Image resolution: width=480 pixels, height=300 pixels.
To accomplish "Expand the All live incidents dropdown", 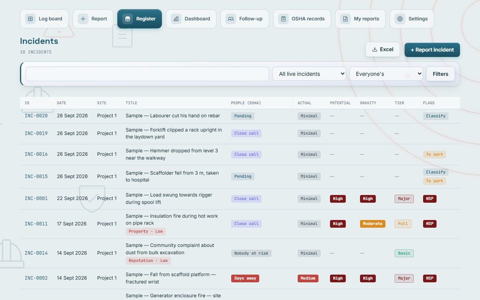I will click(309, 74).
